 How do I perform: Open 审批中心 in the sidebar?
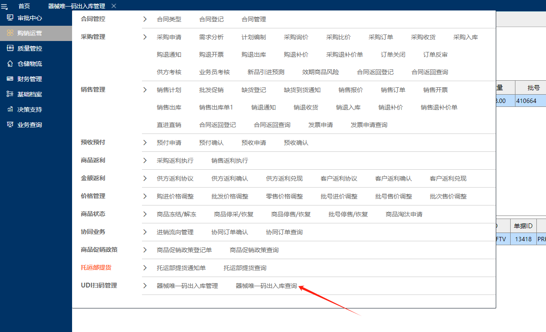[x=30, y=18]
